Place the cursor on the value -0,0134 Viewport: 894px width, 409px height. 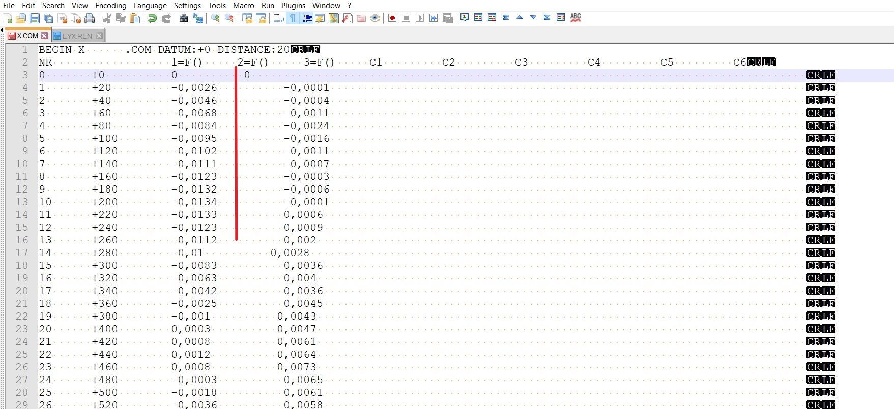(x=194, y=202)
